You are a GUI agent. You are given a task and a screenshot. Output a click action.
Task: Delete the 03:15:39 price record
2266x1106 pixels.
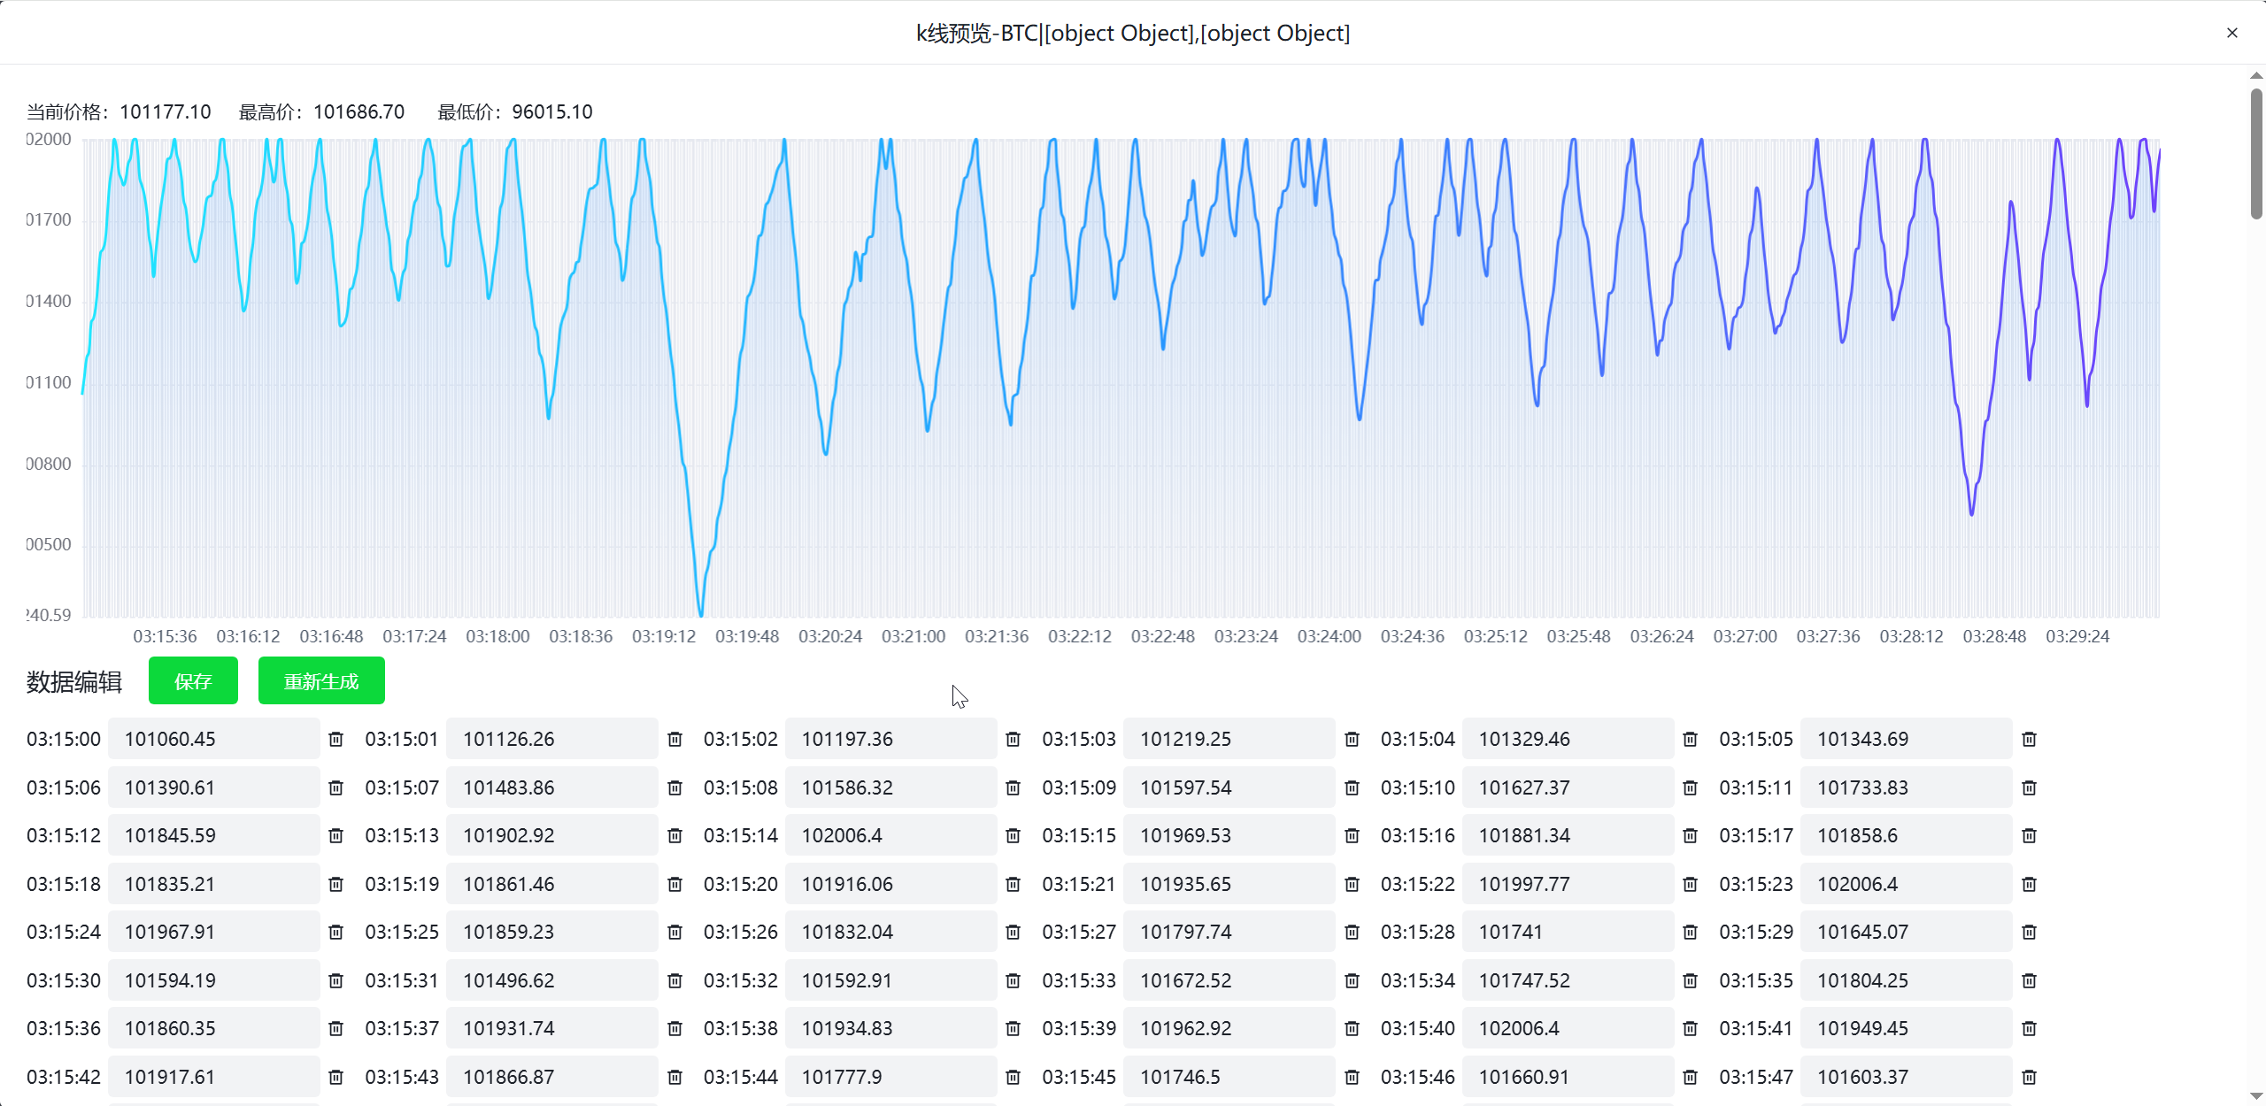pyautogui.click(x=1352, y=1028)
